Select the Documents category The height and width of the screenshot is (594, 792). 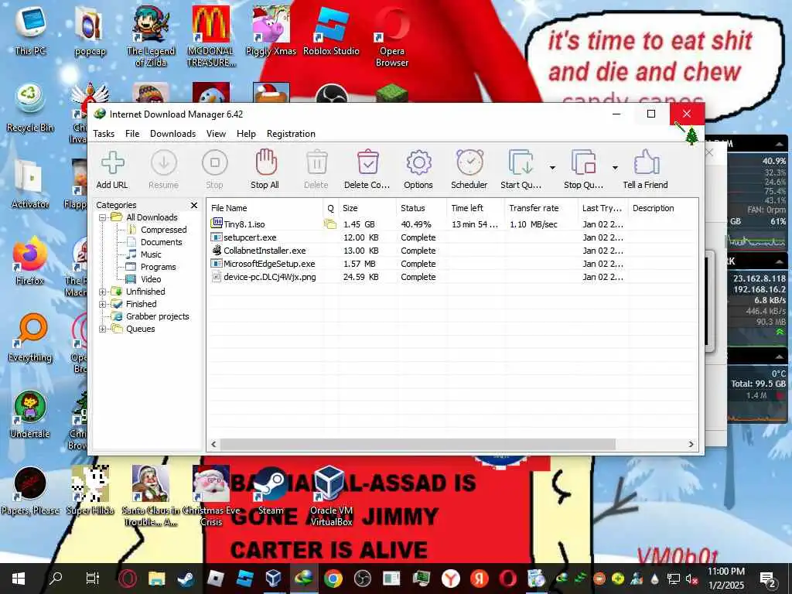pyautogui.click(x=161, y=242)
